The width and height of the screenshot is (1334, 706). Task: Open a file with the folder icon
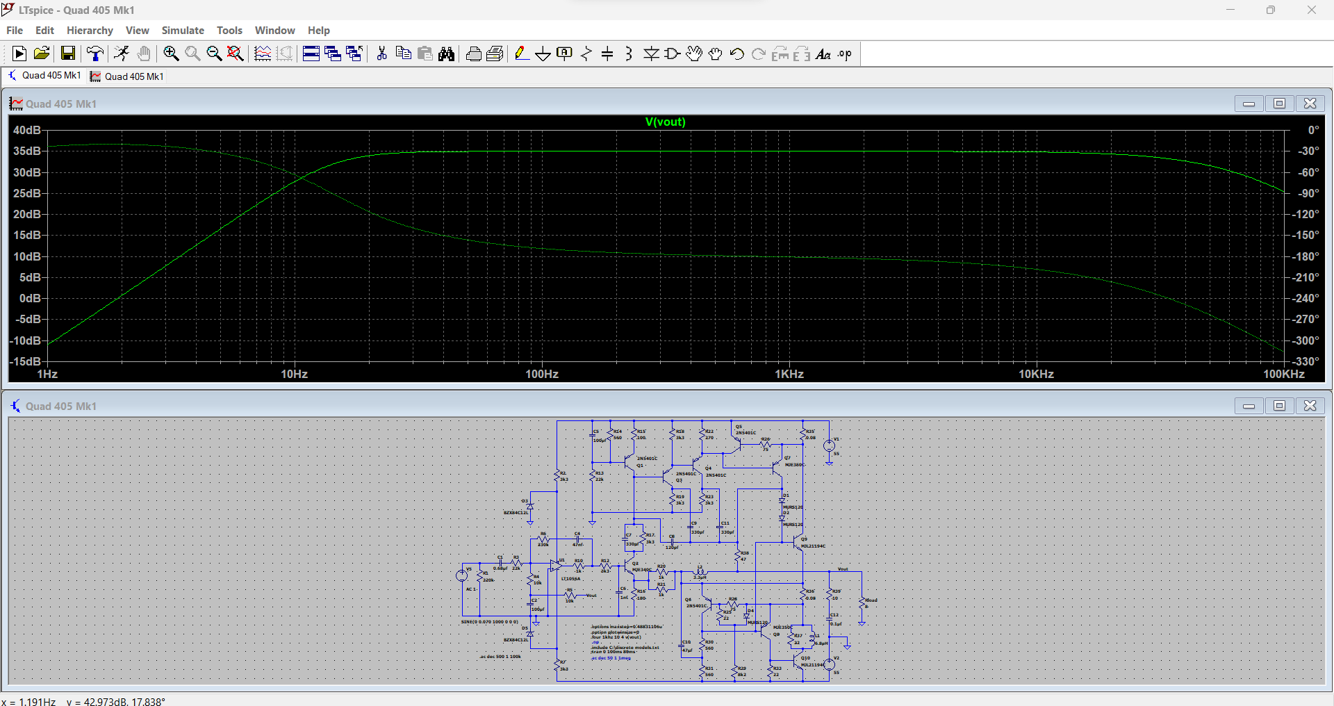click(42, 54)
